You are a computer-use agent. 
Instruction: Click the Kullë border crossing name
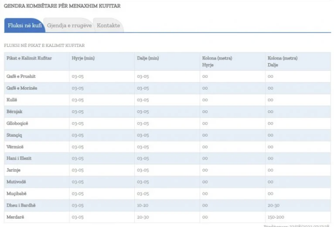12,100
